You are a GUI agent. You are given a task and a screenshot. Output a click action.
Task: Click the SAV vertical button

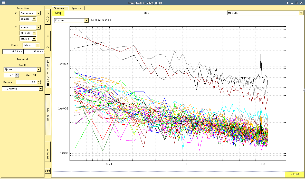point(47,17)
